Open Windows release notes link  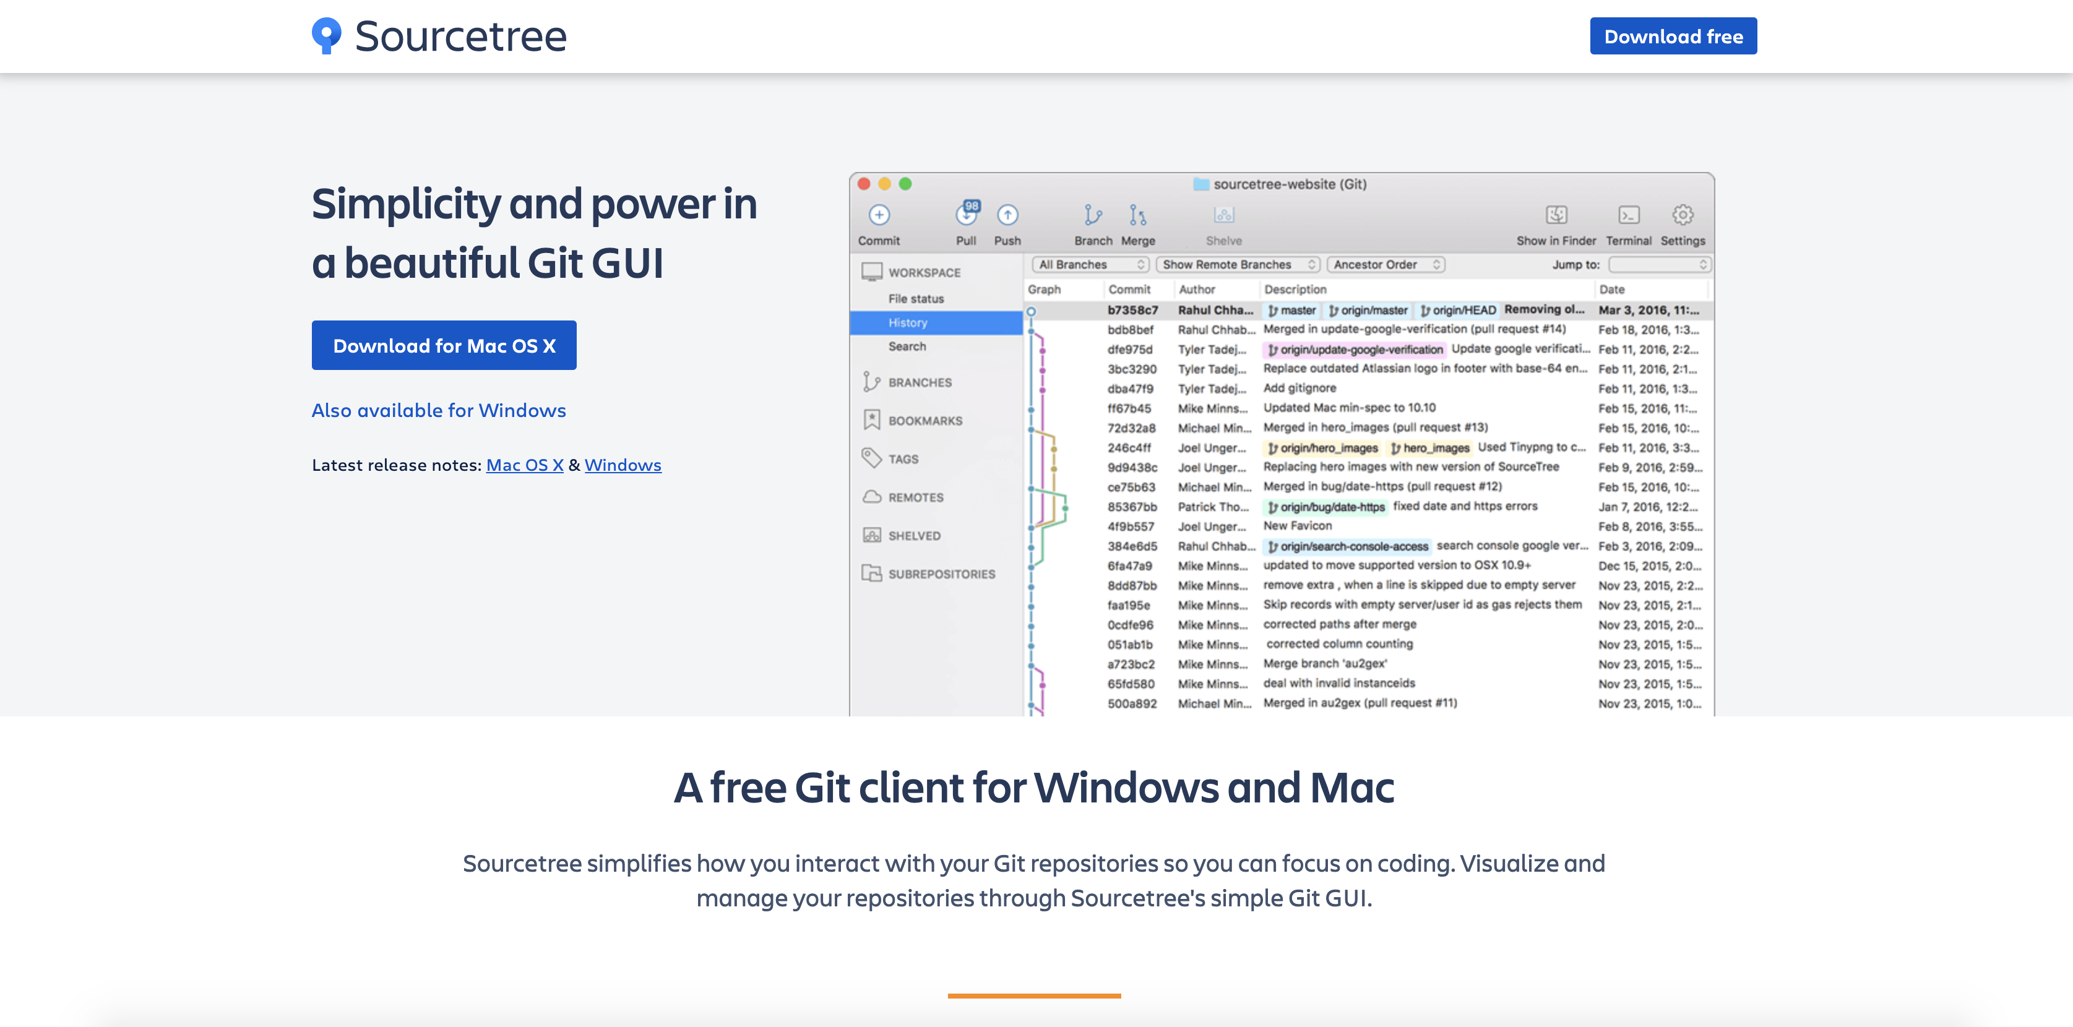(x=623, y=465)
